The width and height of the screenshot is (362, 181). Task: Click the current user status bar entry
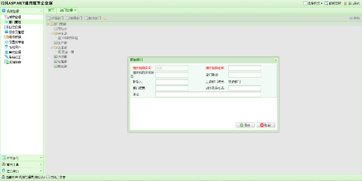[23, 177]
